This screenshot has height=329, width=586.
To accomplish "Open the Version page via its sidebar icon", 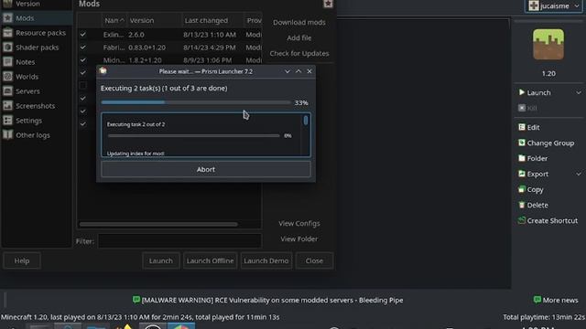I will tap(7, 4).
